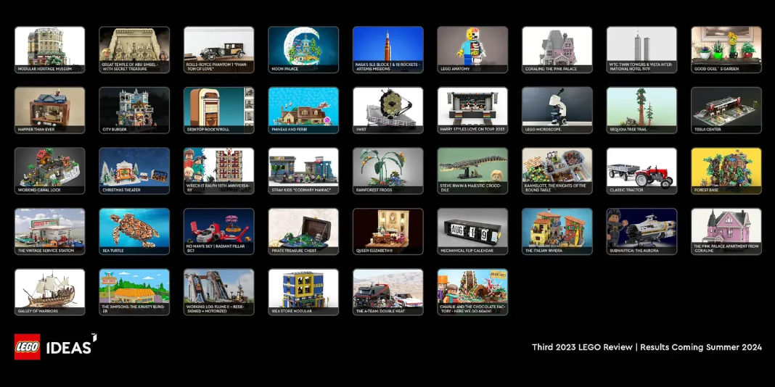View NASA's SLS Block rockets card
Image resolution: width=775 pixels, height=387 pixels.
[x=388, y=50]
